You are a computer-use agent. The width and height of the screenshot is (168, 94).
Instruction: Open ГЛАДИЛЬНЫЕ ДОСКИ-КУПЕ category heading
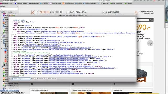pos(39,90)
